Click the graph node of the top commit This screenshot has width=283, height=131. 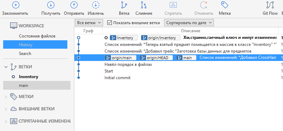point(79,38)
